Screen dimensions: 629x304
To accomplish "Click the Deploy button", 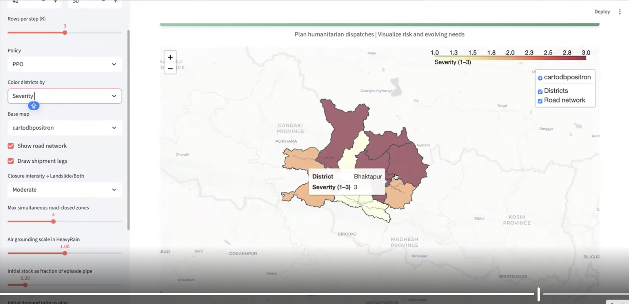I will [602, 12].
